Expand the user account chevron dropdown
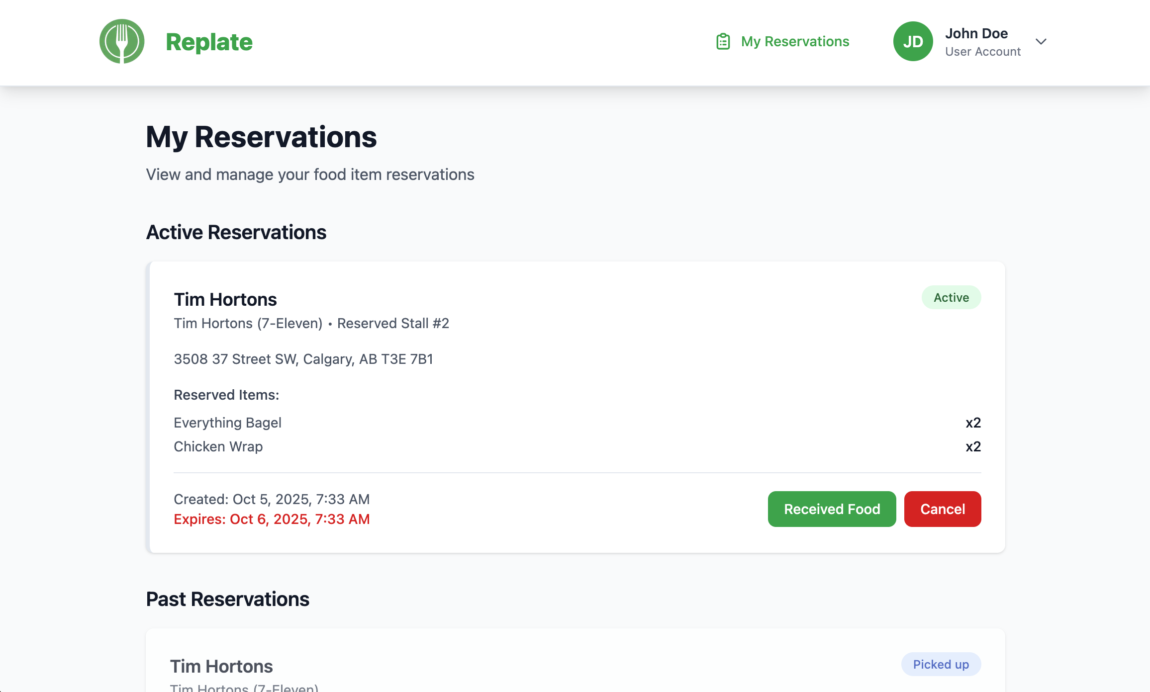This screenshot has width=1150, height=692. pos(1041,41)
